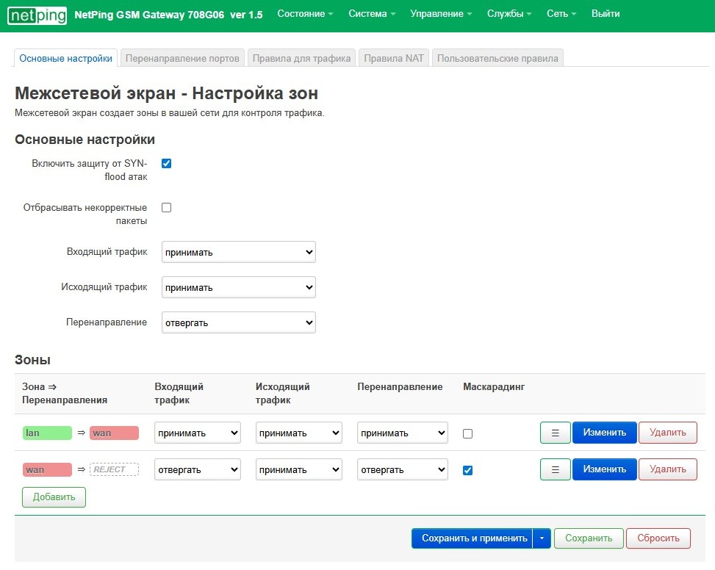
Task: Expand lan zone Перенаправление dropdown
Action: coord(402,433)
